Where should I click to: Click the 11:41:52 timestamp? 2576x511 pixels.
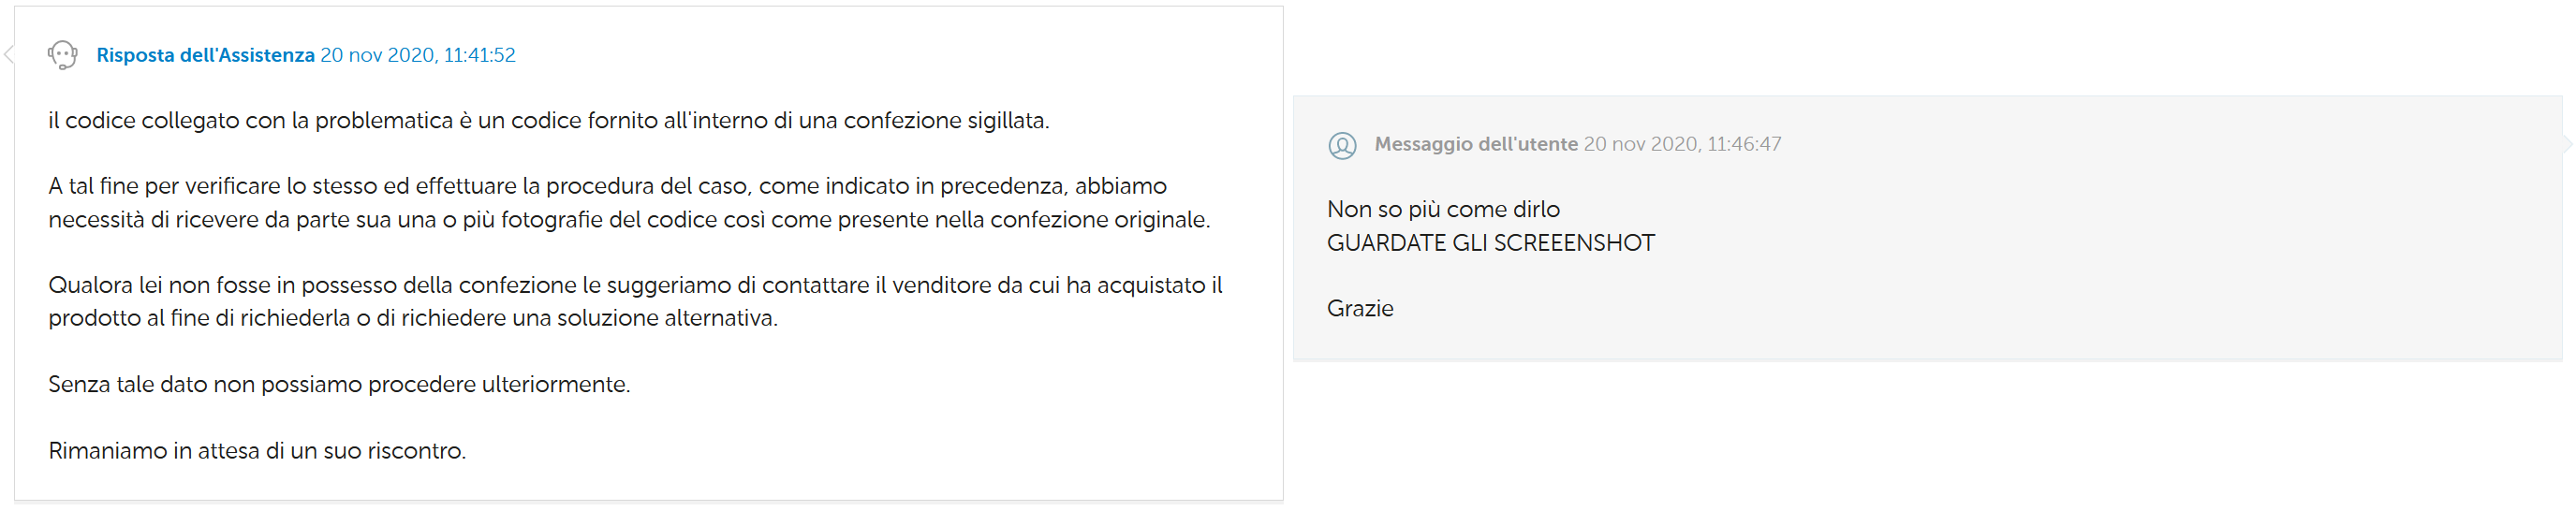(x=479, y=55)
